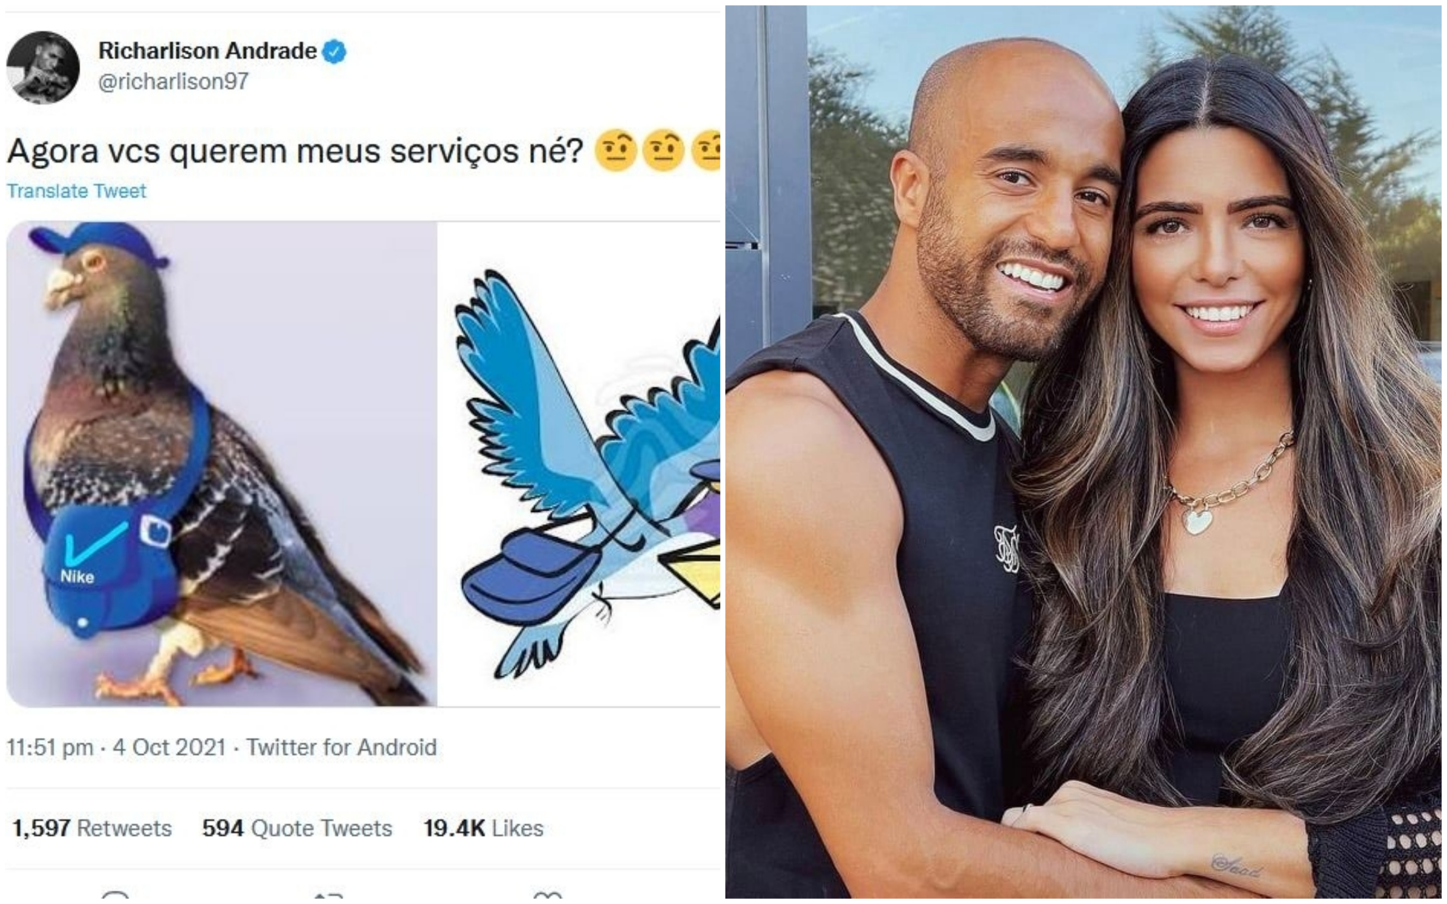The width and height of the screenshot is (1447, 904).
Task: Click the second raised-eyebrow emoji
Action: [663, 151]
